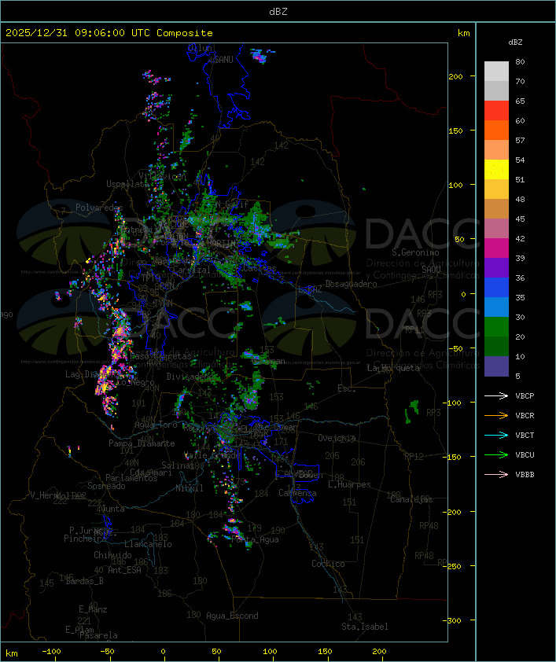Click the pink VBBB arrow icon
The height and width of the screenshot is (662, 556).
click(496, 475)
